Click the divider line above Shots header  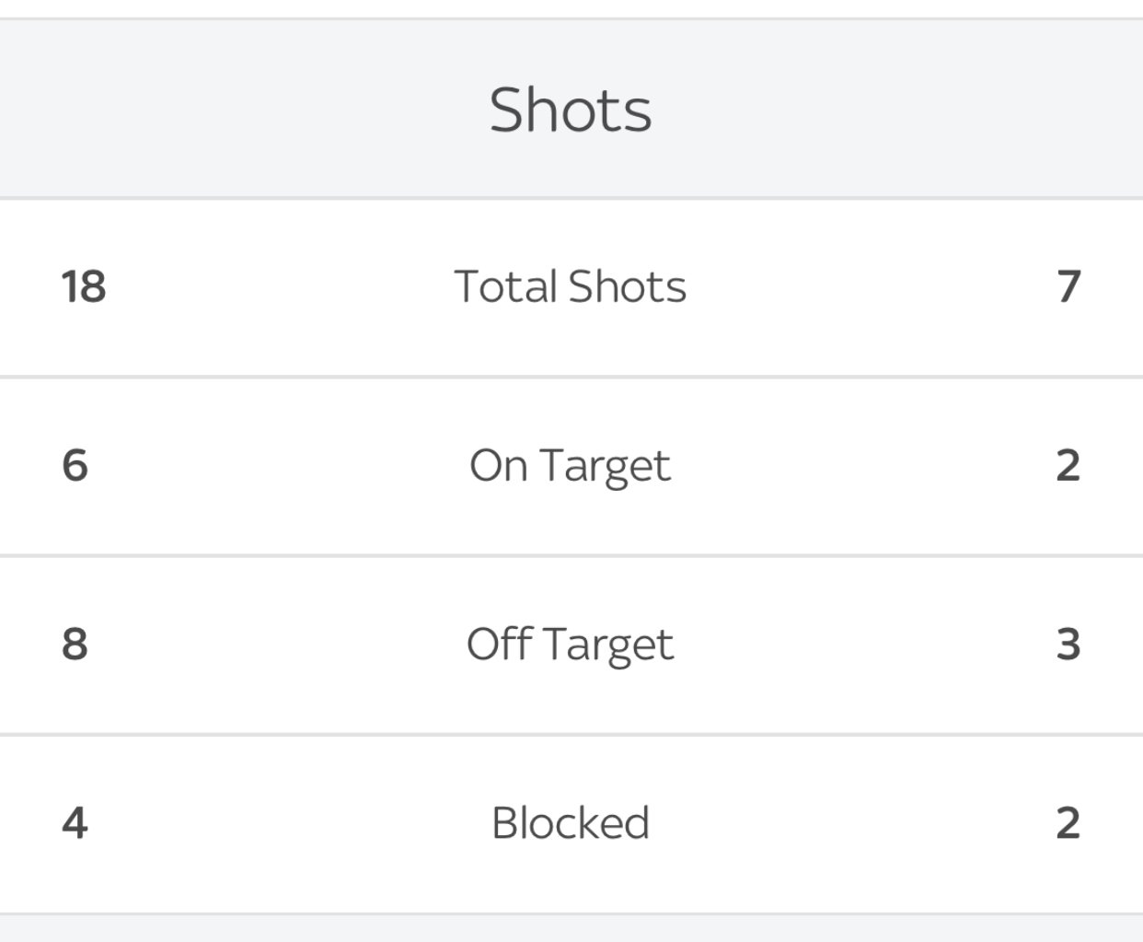coord(571,18)
